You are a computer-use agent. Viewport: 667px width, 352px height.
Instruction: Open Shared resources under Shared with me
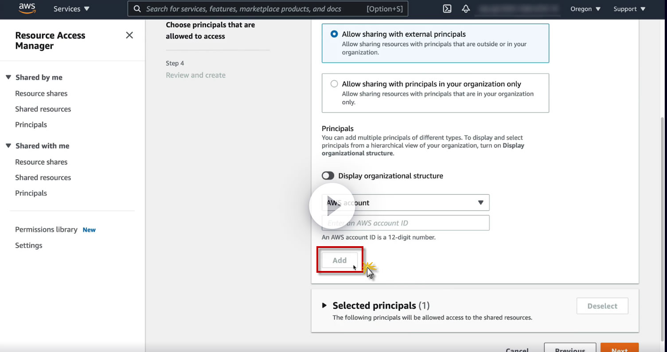(43, 178)
